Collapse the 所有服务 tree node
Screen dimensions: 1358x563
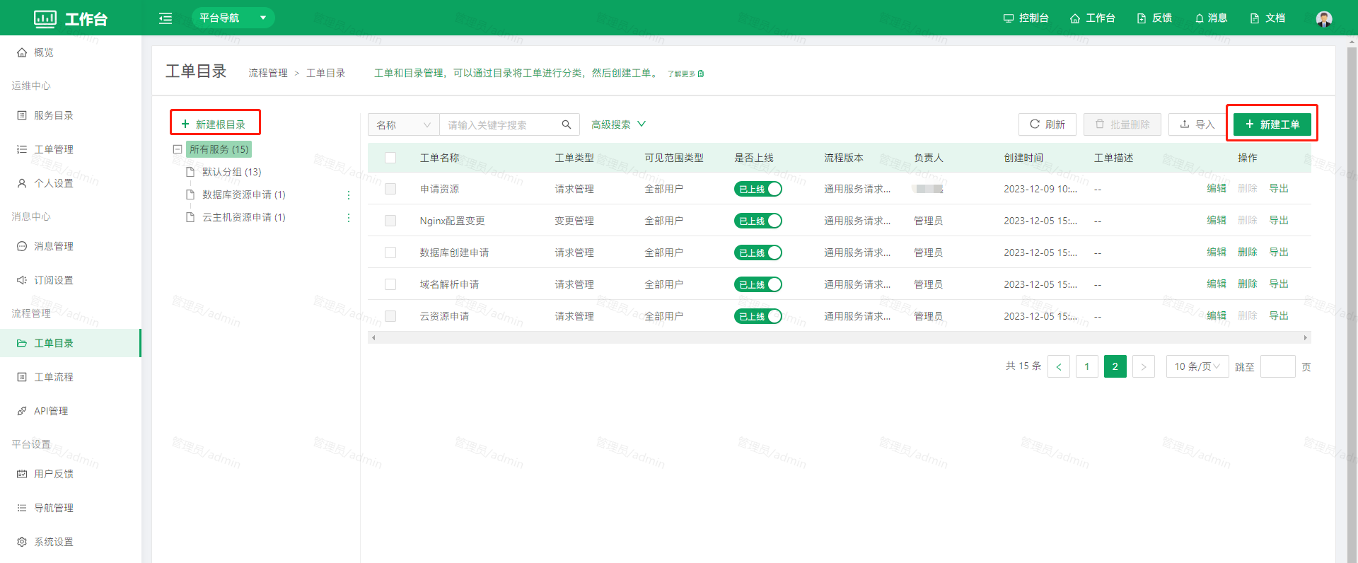pyautogui.click(x=178, y=149)
